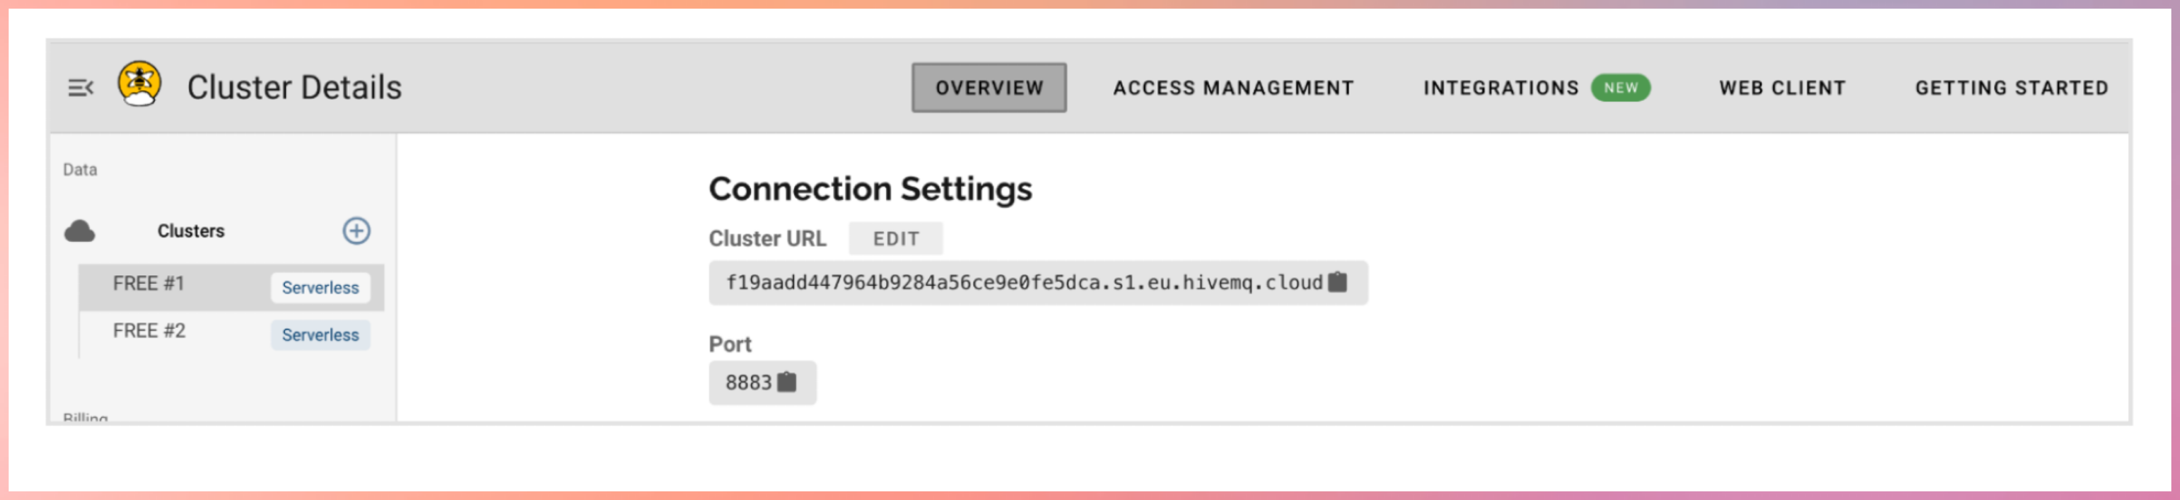This screenshot has height=500, width=2180.
Task: Open the Overview tab
Action: point(988,88)
